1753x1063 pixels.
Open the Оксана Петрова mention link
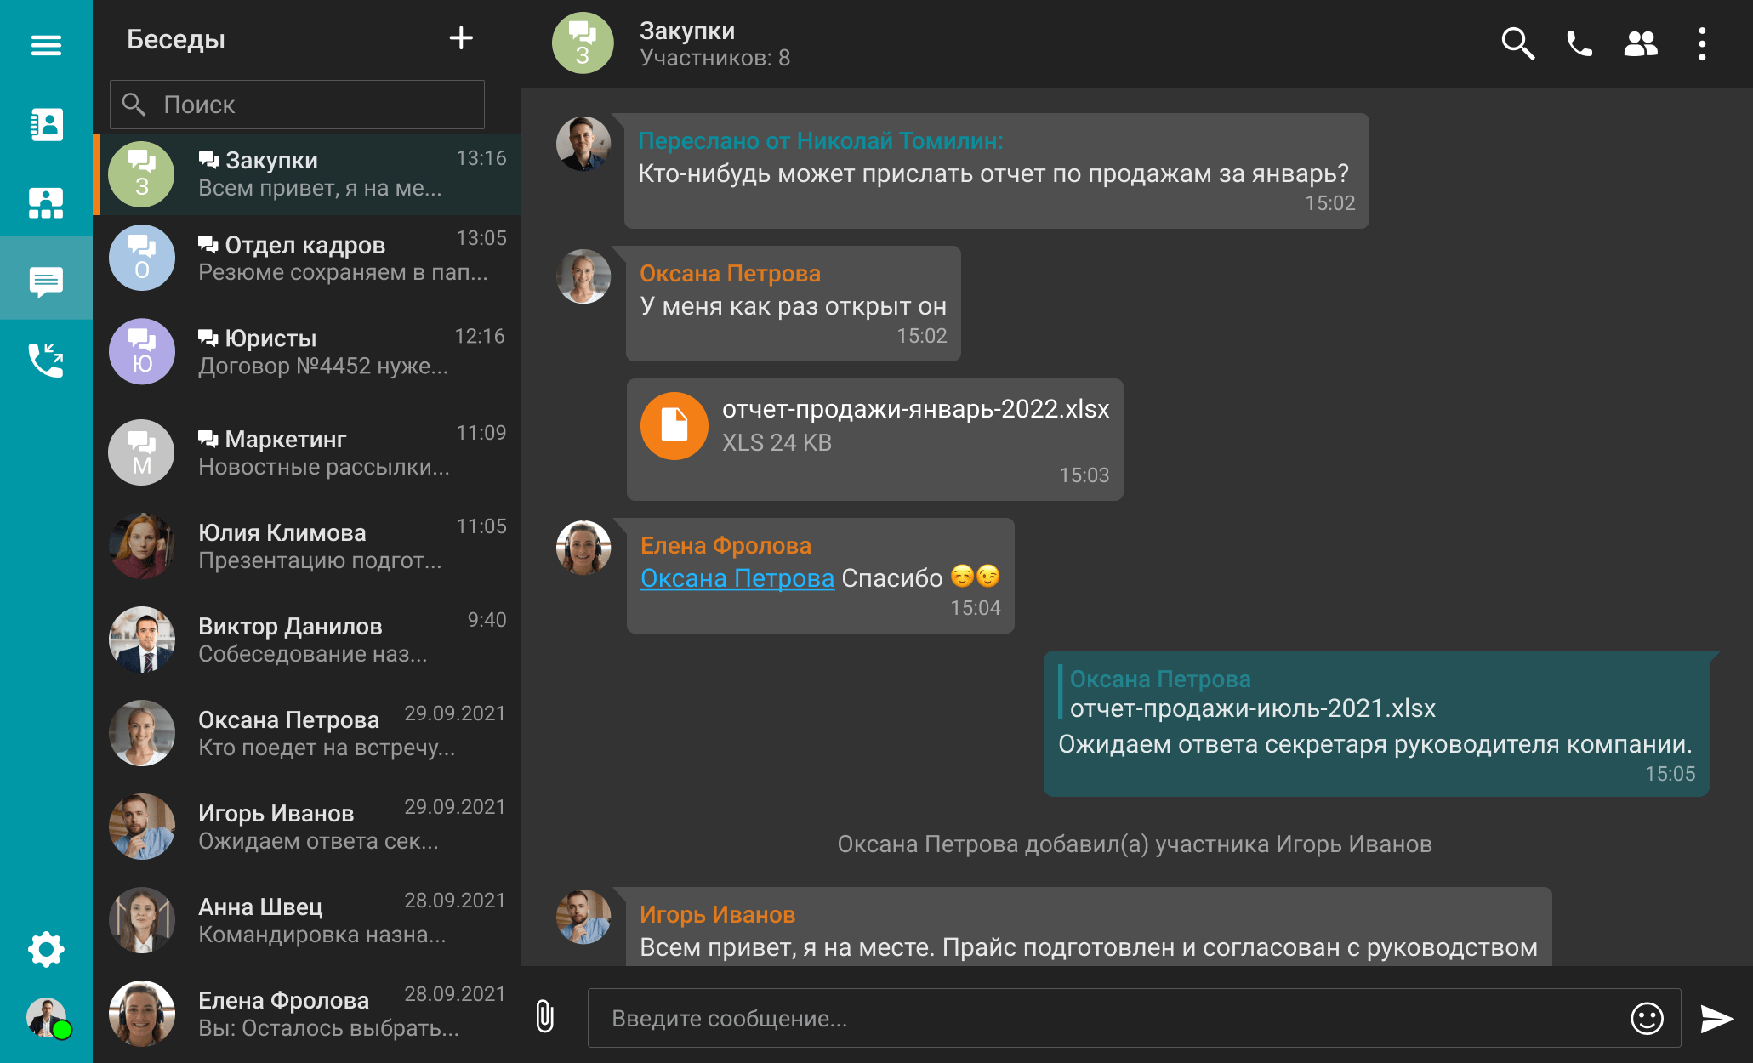tap(737, 577)
